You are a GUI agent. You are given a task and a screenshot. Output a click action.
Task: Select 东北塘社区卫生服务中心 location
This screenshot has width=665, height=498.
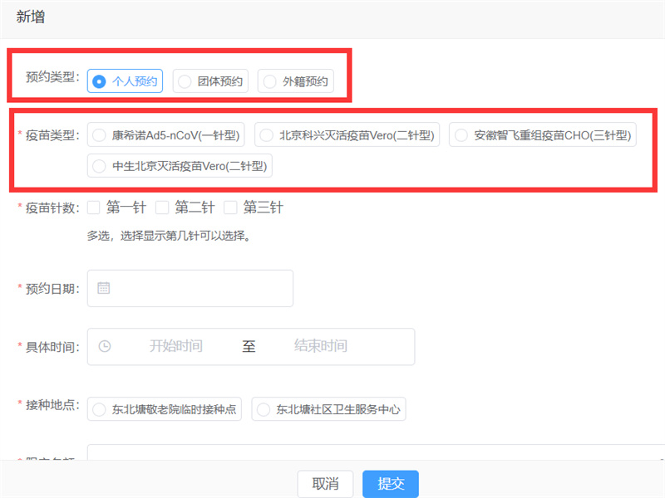point(328,409)
